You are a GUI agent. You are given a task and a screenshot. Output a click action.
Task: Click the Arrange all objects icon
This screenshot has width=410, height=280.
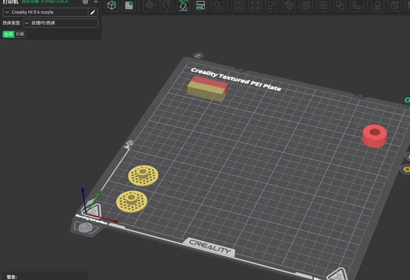pyautogui.click(x=201, y=5)
